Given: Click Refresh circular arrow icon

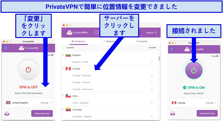Looking at the screenshot, I should point(155,33).
